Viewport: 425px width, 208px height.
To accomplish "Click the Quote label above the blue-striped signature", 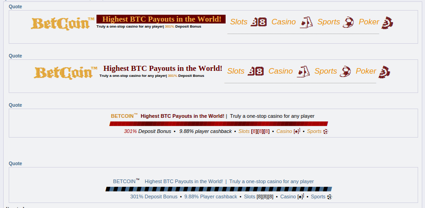I will 15,163.
